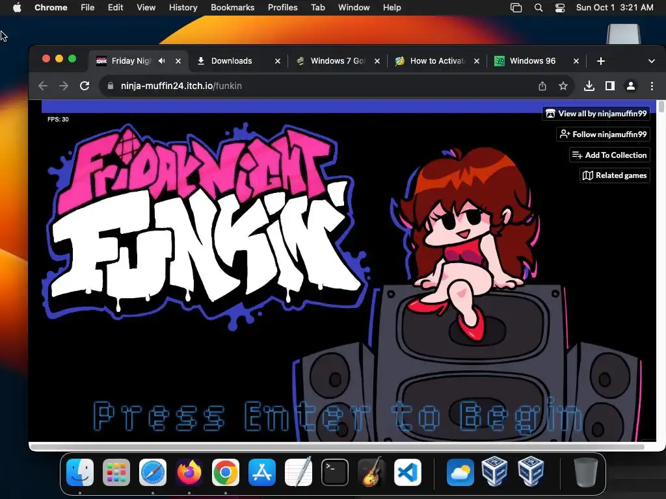Open the Chrome View menu
The width and height of the screenshot is (666, 499).
[x=146, y=8]
